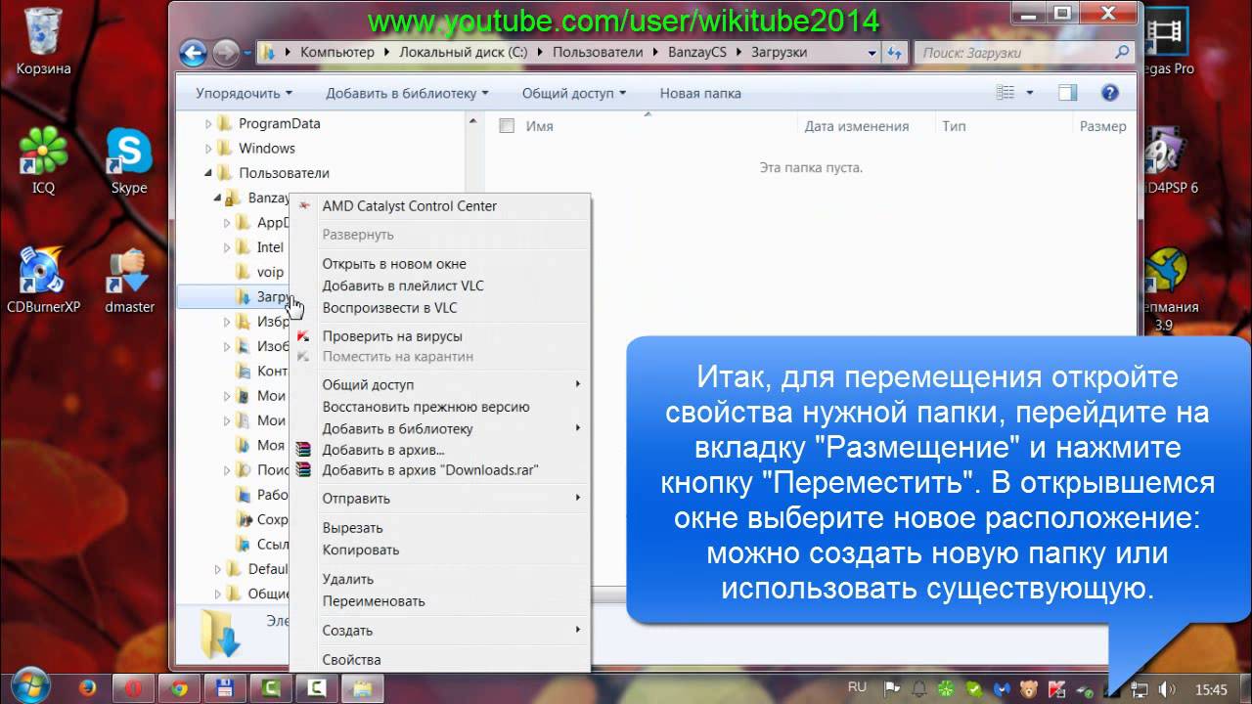Open the Создать submenu
Screen dimensions: 1252x704
442,631
